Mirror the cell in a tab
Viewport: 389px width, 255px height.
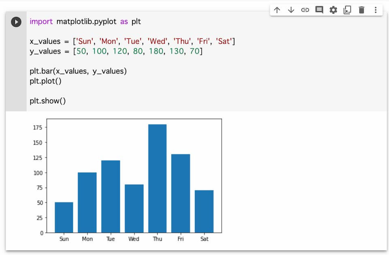point(347,10)
